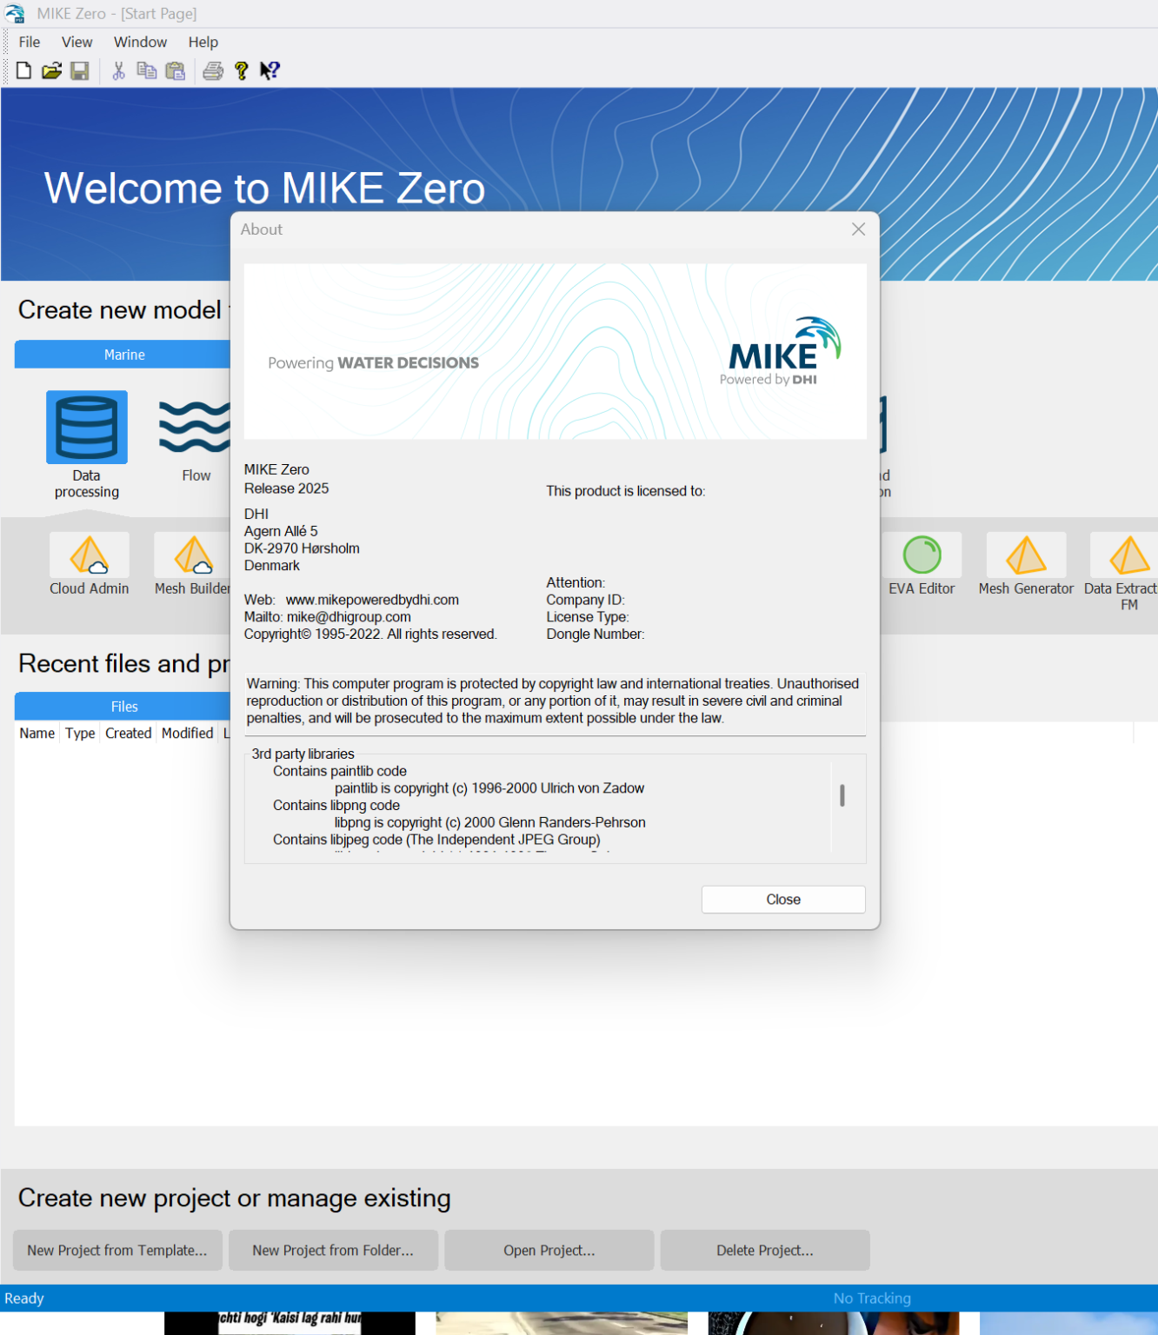1158x1335 pixels.
Task: Sort recent files by Name column
Action: (x=37, y=734)
